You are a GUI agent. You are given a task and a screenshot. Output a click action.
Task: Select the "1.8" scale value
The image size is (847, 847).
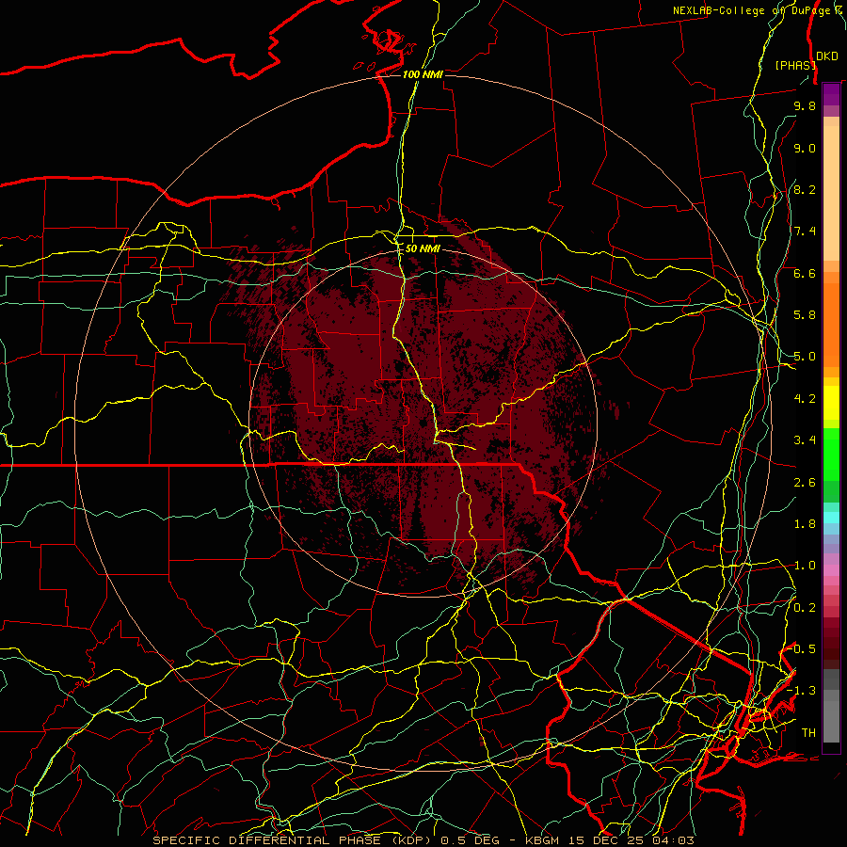(x=805, y=524)
